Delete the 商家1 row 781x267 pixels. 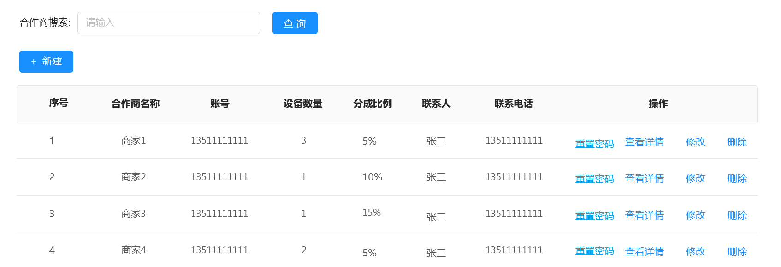click(737, 142)
